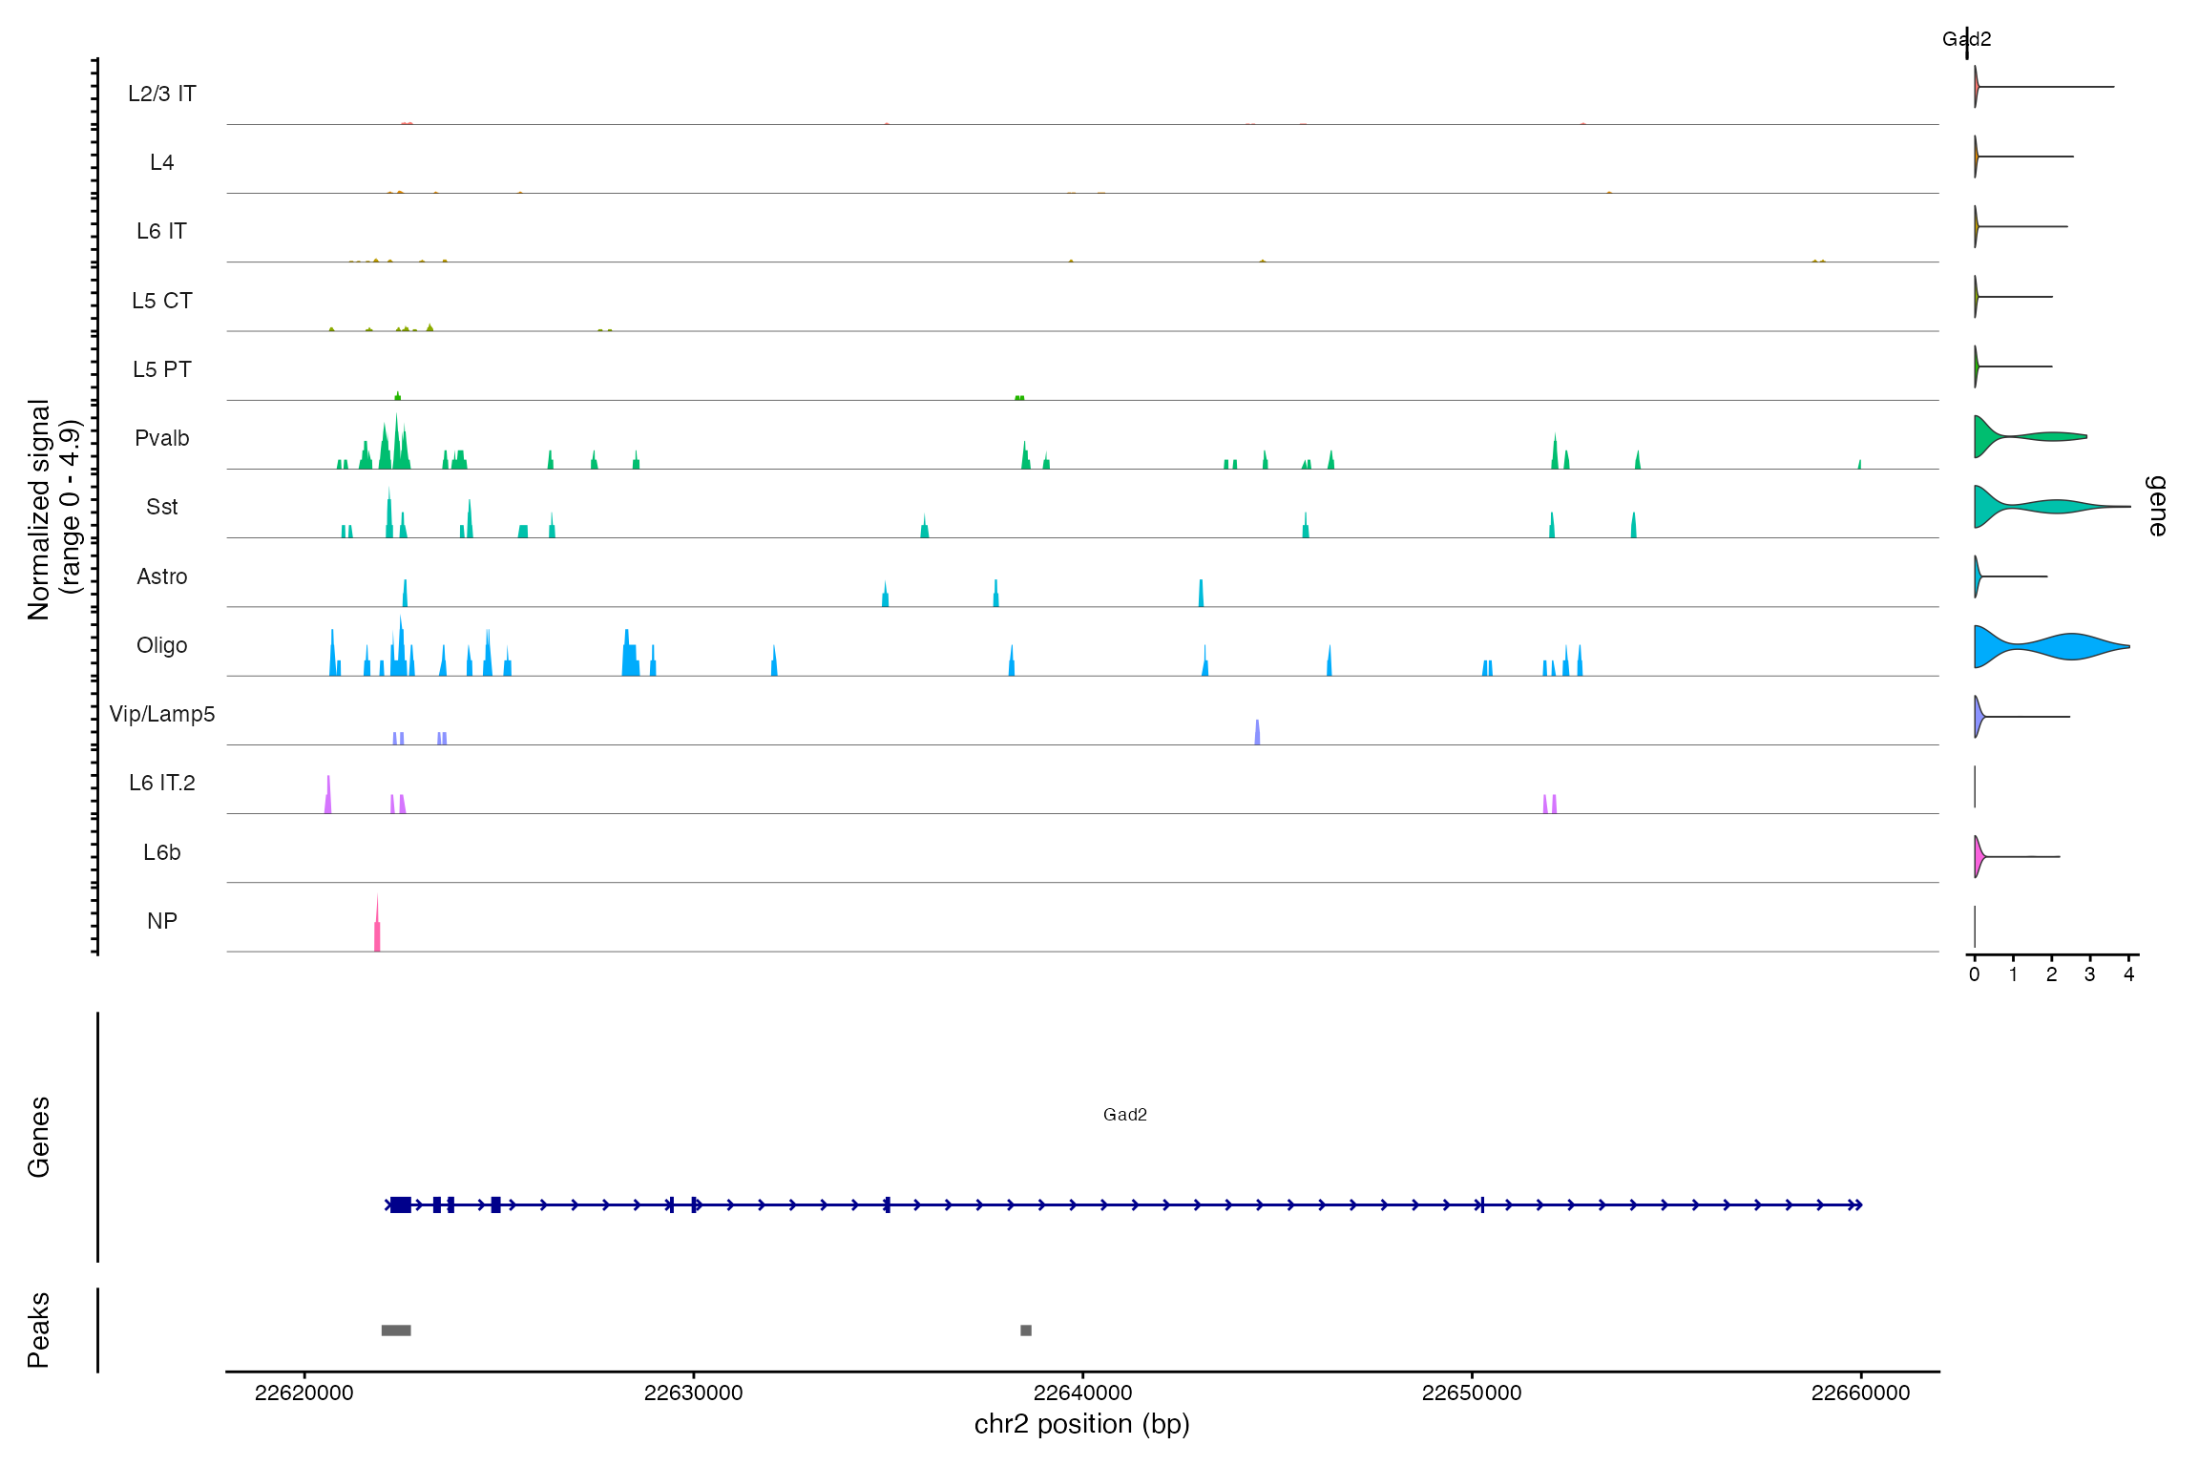
Task: Click the L6b pink violin plot
Action: [x=1980, y=856]
